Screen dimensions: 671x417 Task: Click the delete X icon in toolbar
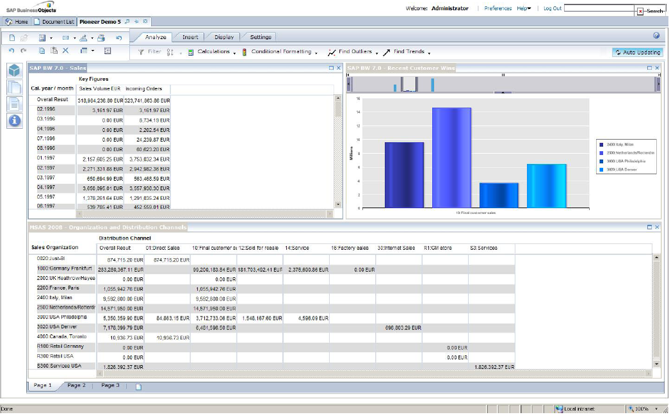coord(65,51)
